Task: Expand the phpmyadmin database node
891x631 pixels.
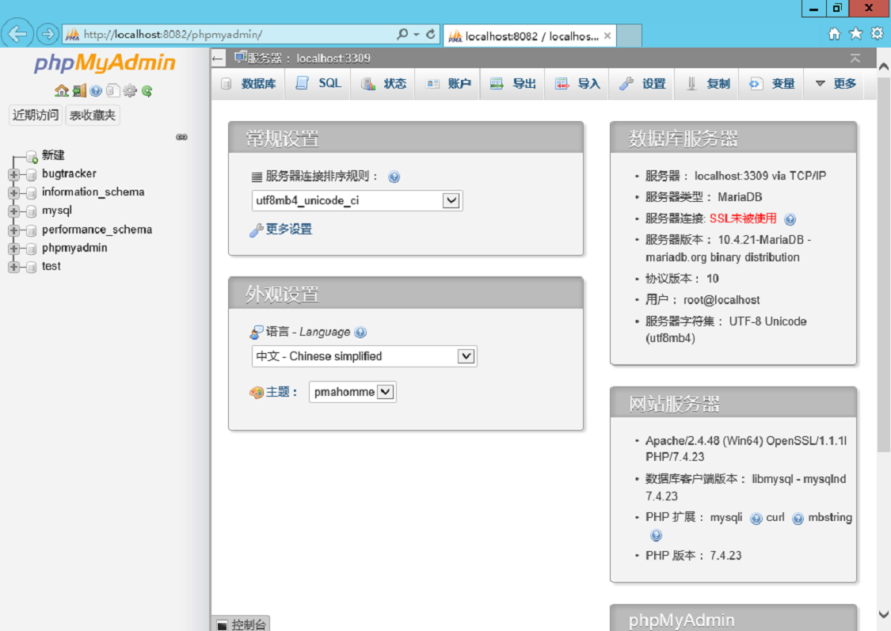Action: [13, 249]
